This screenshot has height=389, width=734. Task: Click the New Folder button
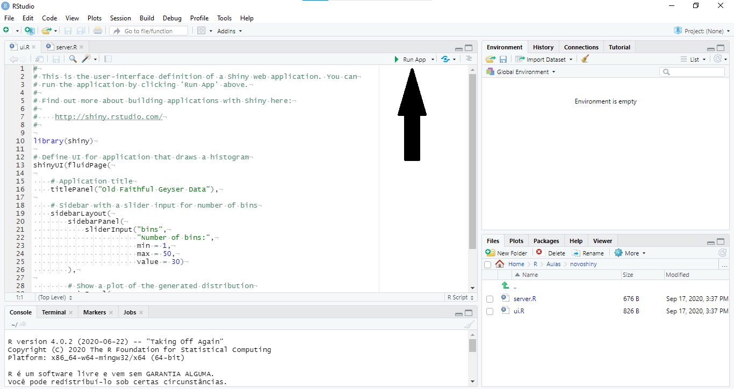(x=506, y=253)
